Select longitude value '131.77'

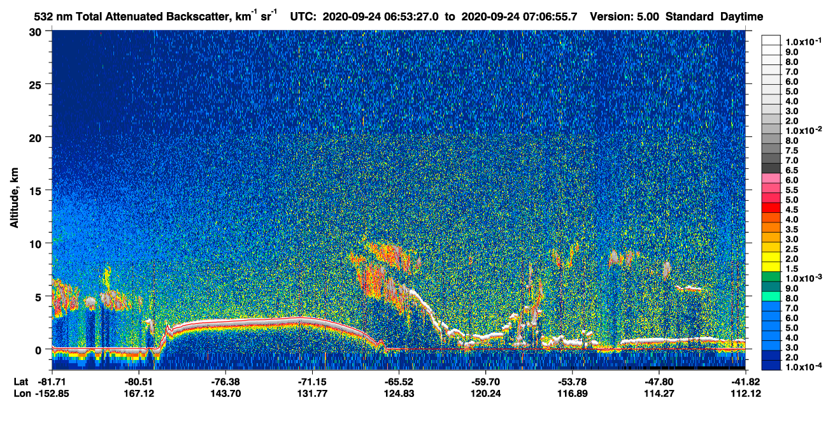point(312,394)
